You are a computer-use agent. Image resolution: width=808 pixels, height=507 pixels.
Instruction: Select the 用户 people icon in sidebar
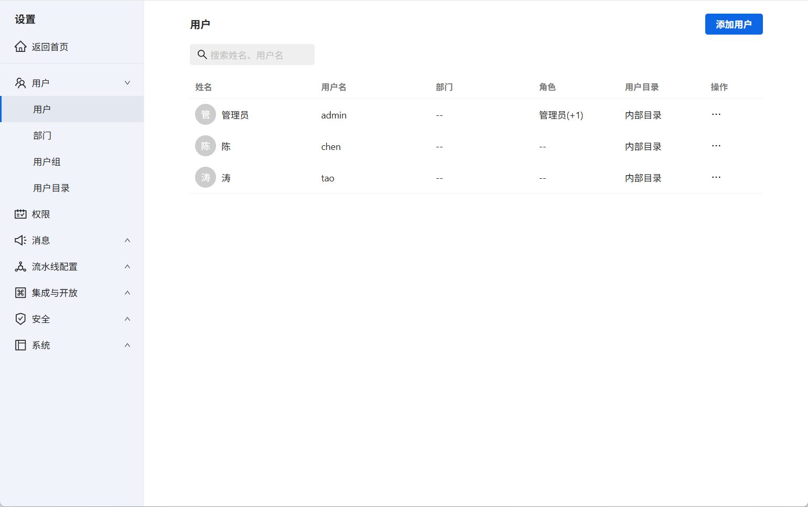tap(20, 82)
